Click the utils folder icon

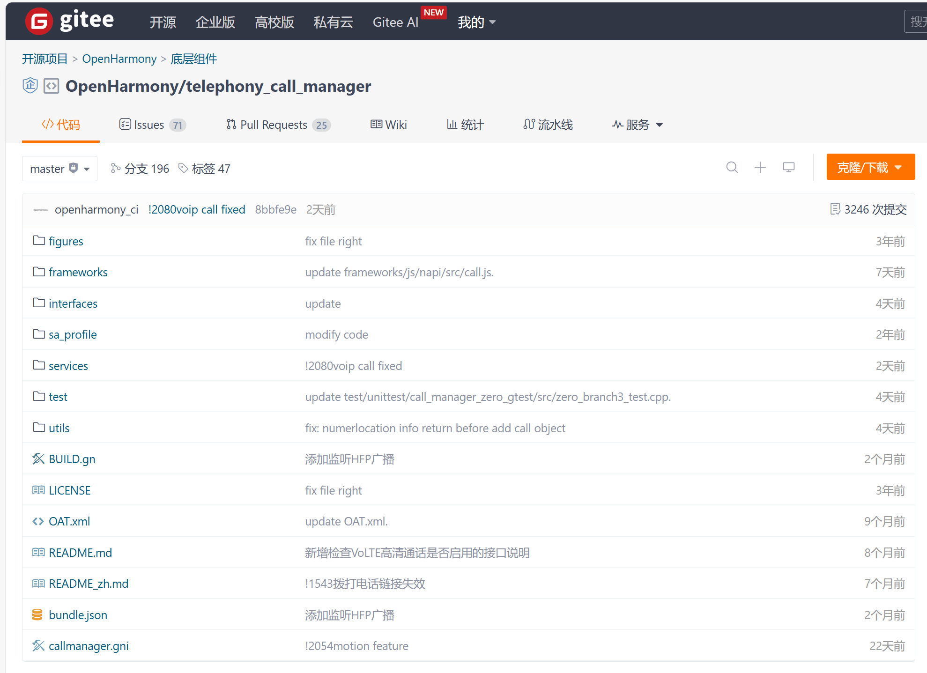(x=39, y=428)
